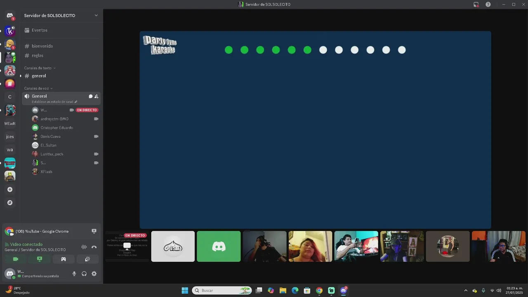Open Windows Start menu
The width and height of the screenshot is (528, 297).
185,290
